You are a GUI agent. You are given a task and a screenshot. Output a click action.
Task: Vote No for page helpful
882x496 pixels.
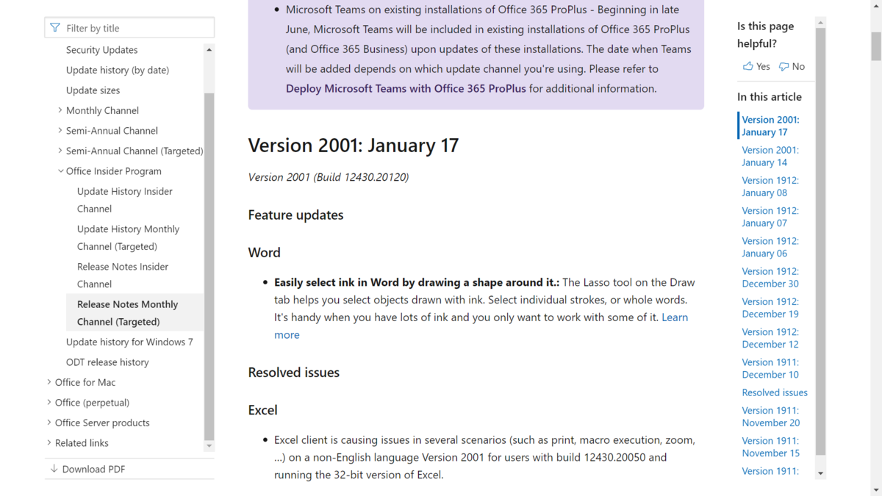click(792, 66)
